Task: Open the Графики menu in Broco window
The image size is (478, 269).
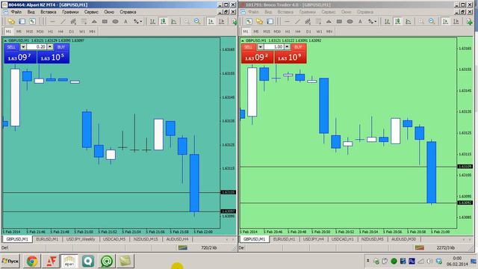Action: tap(307, 12)
